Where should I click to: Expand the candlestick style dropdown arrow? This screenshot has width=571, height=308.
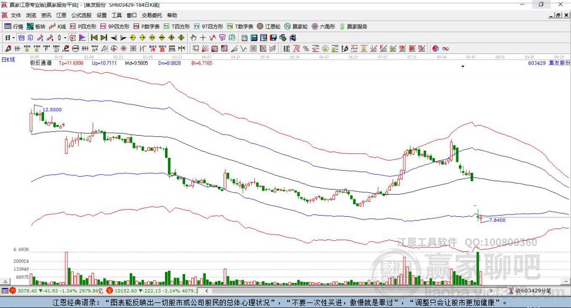click(x=65, y=38)
